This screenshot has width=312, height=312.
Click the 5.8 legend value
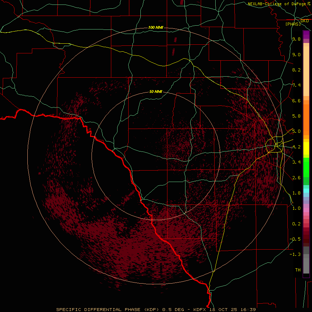point(296,116)
